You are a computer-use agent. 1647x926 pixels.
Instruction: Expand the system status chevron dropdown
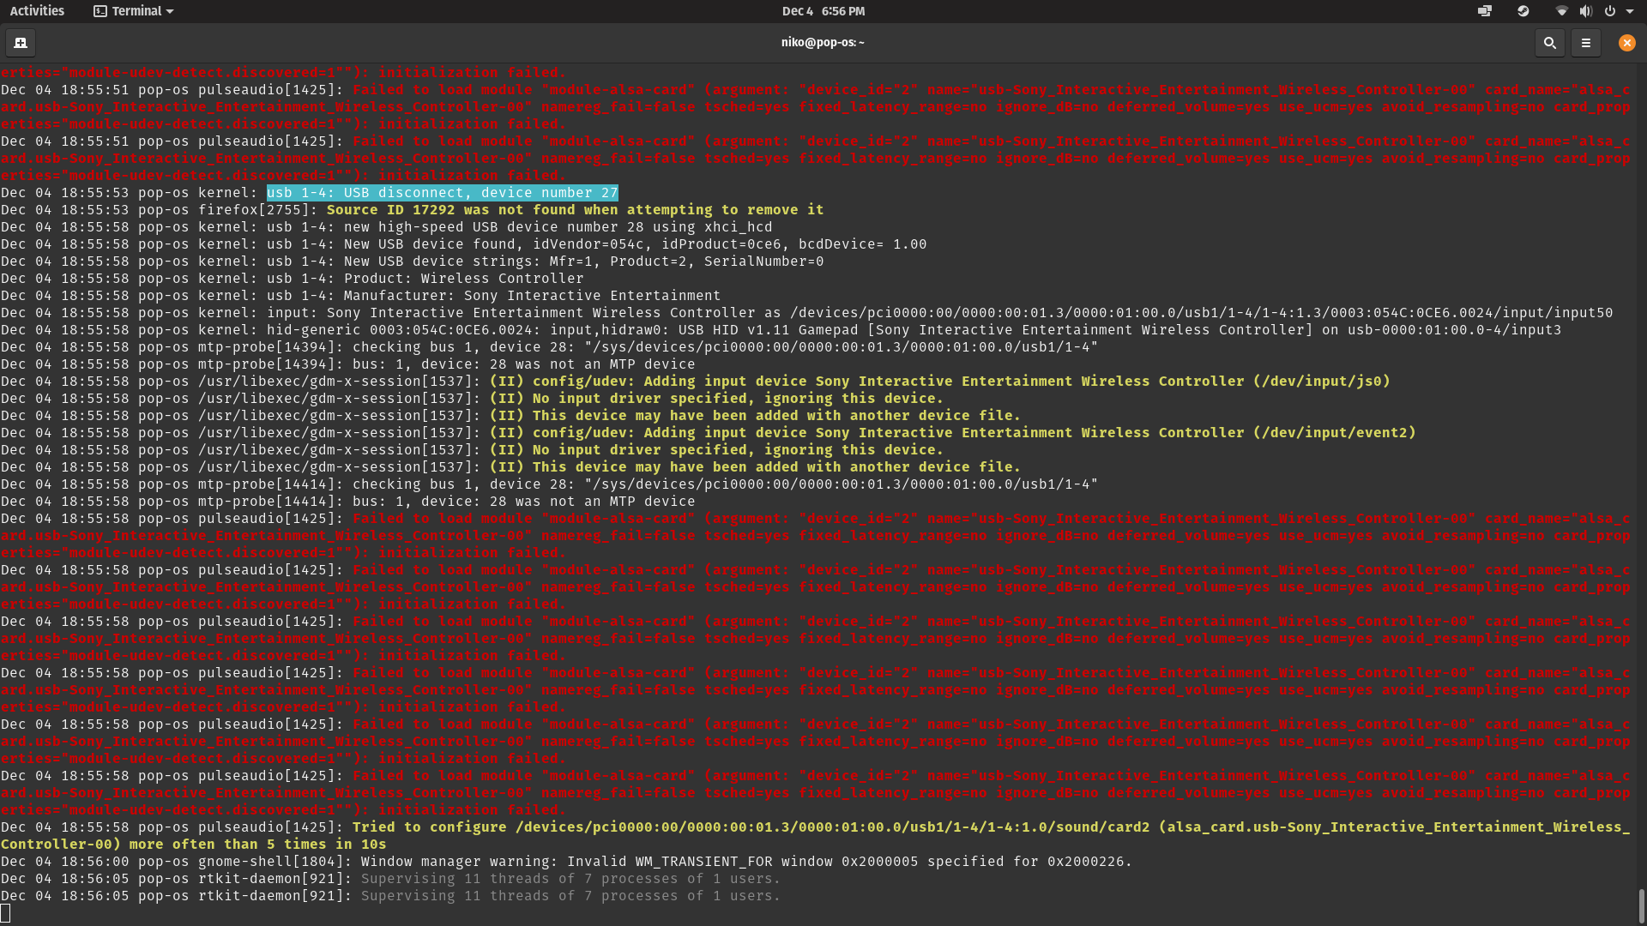pos(1632,11)
